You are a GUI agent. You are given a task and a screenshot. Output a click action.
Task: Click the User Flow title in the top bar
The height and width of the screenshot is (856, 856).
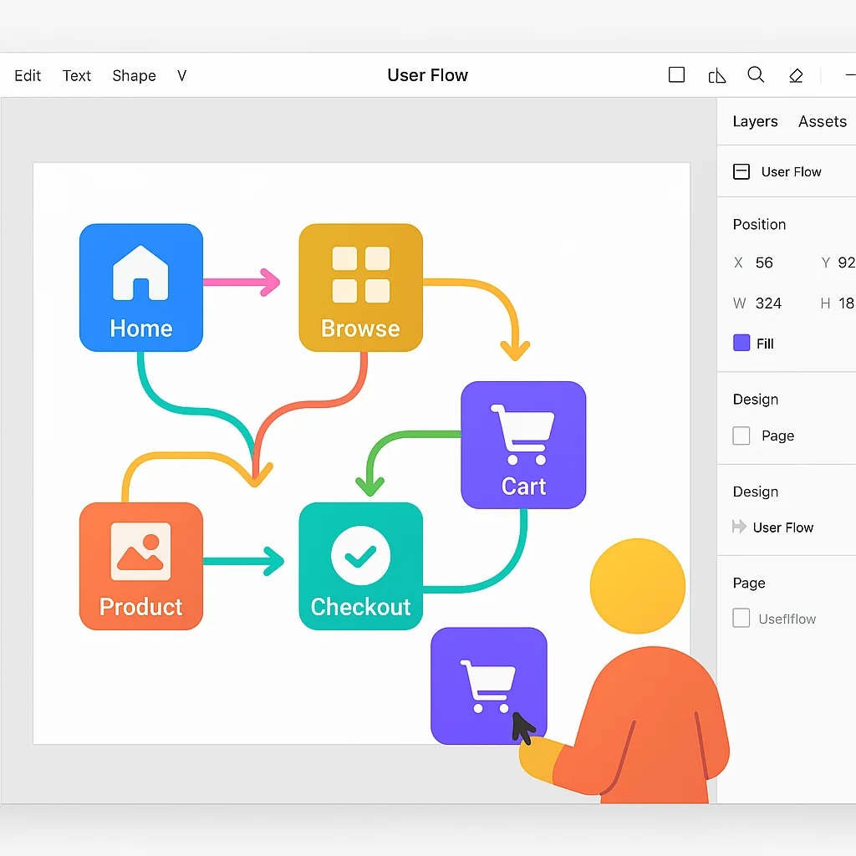pyautogui.click(x=427, y=75)
